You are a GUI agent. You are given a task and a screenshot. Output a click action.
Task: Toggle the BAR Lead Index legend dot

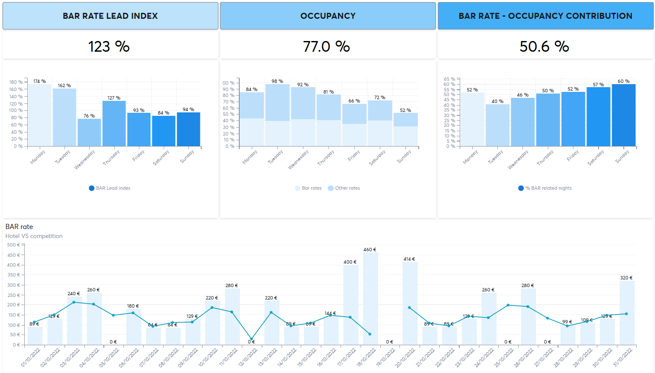(x=91, y=188)
